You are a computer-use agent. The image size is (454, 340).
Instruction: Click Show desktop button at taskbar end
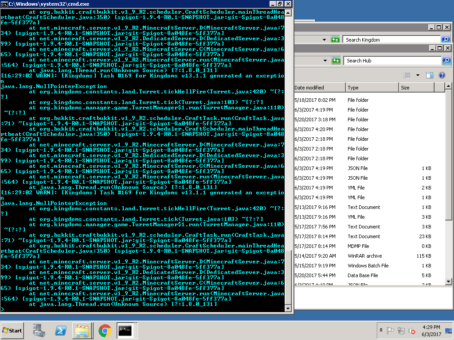449,330
